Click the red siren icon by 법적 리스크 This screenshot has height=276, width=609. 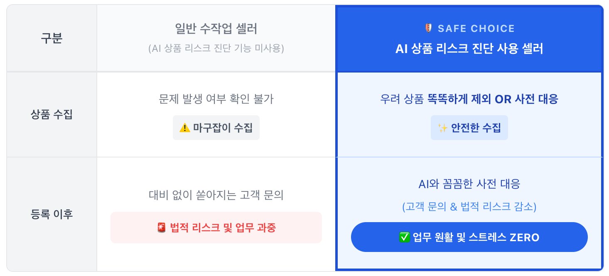coord(162,228)
